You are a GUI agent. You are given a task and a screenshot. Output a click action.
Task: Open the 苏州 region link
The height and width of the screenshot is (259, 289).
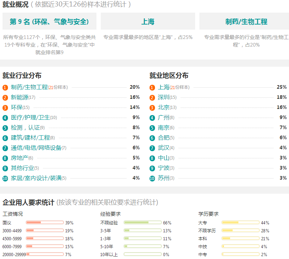coord(164,178)
